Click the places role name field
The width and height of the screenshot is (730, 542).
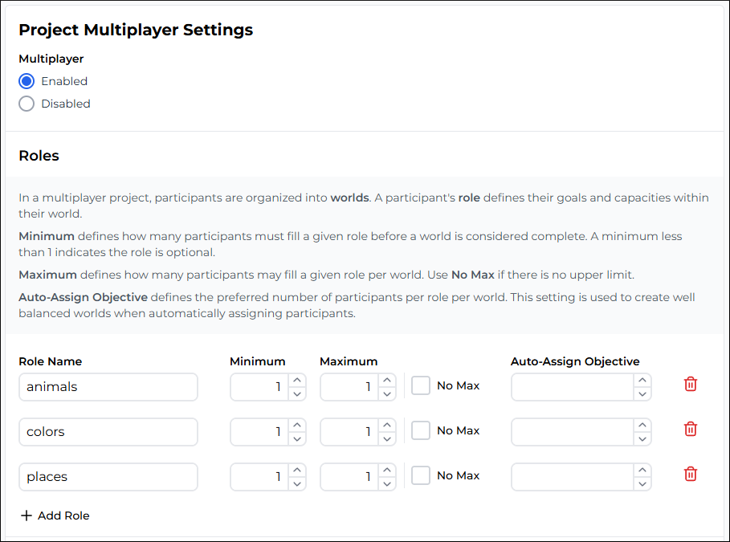(108, 477)
